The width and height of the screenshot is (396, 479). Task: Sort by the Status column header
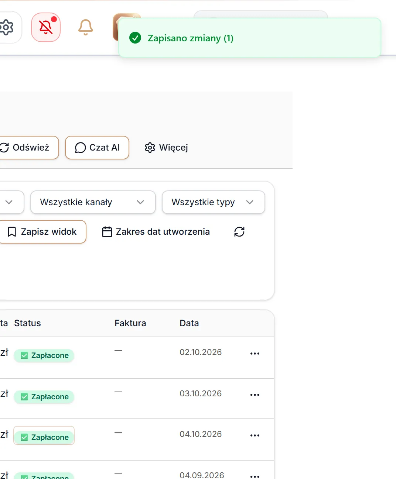pos(27,323)
